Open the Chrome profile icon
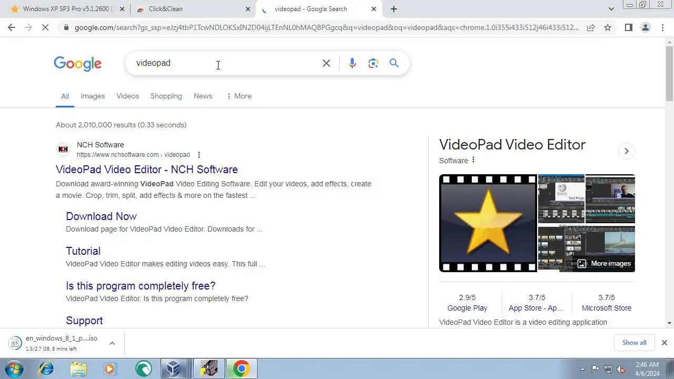This screenshot has height=379, width=674. [646, 28]
